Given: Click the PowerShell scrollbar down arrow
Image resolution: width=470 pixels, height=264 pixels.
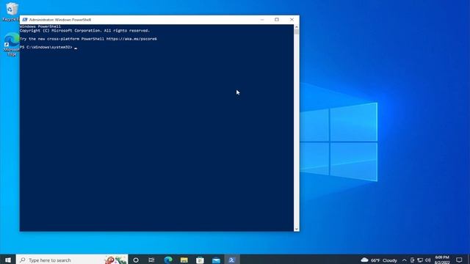Looking at the screenshot, I should coord(297,229).
